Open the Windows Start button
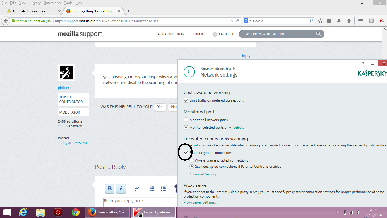Viewport: 387px width, 218px height. click(7, 212)
